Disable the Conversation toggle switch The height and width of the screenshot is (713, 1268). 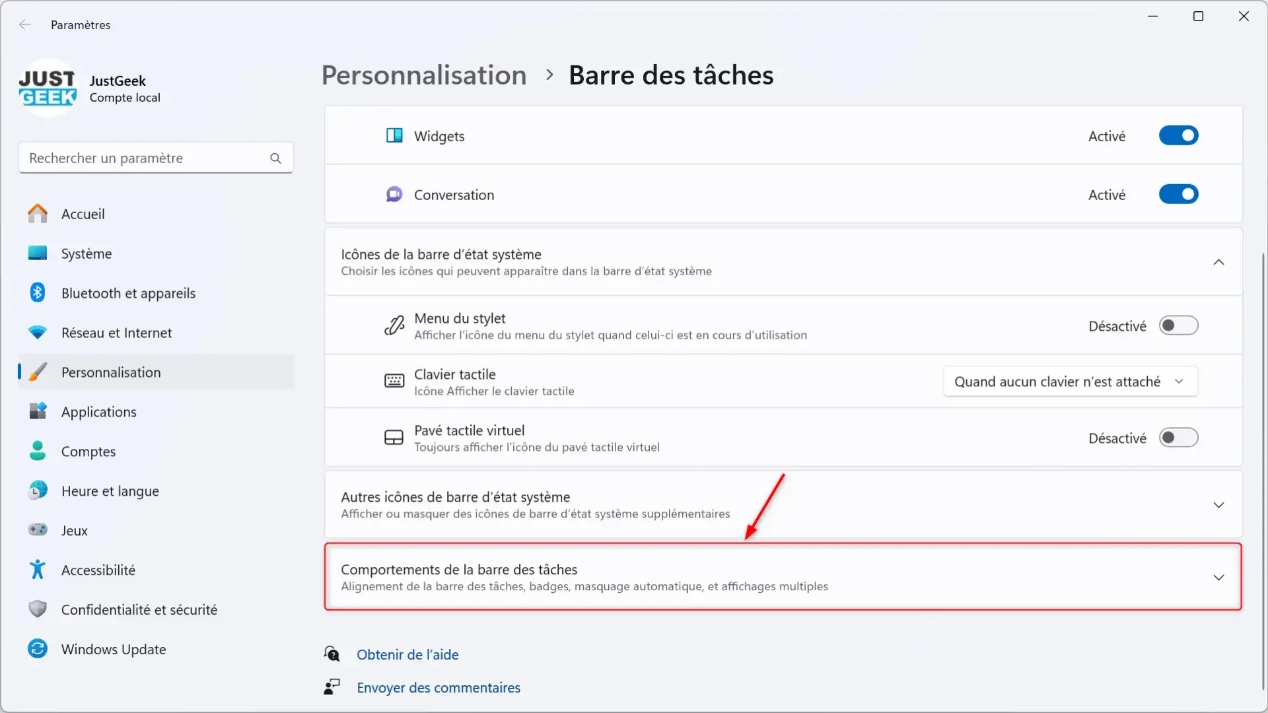1178,194
